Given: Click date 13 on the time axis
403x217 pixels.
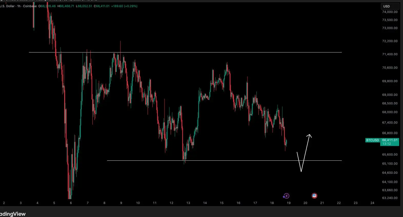Looking at the screenshot, I should click(188, 203).
